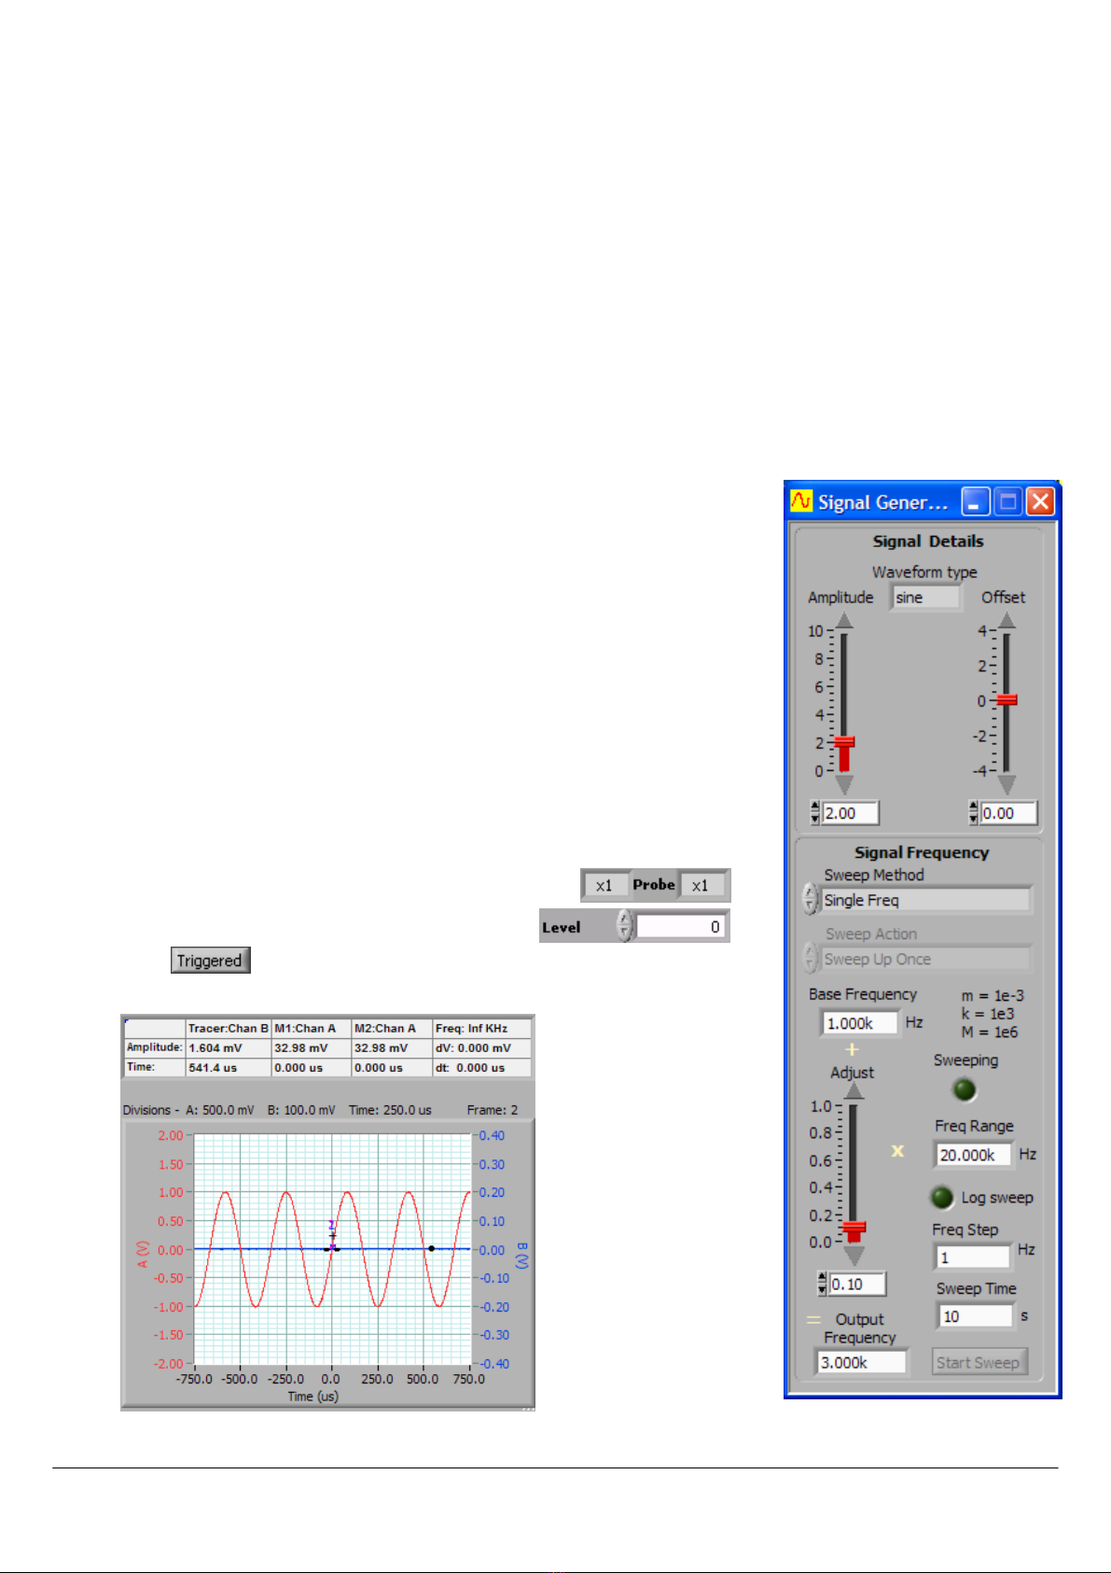Viewport: 1111px width, 1573px height.
Task: Click the Adjust 0.10 value field
Action: click(856, 1284)
